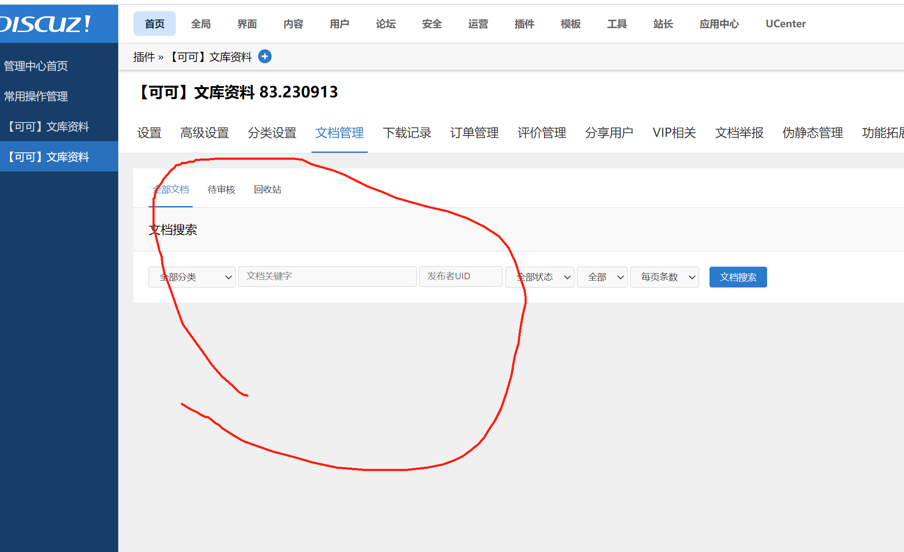Switch to the 订单管理 tab
Screen dimensions: 904x552
click(474, 132)
